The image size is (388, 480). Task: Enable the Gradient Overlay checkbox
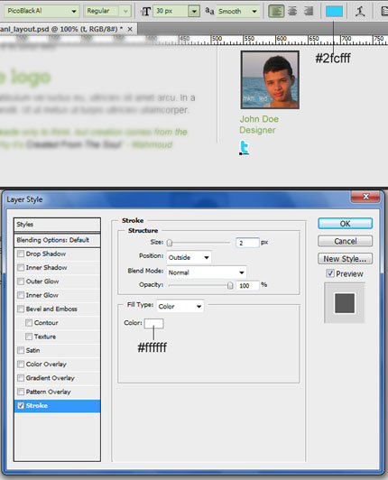(21, 378)
